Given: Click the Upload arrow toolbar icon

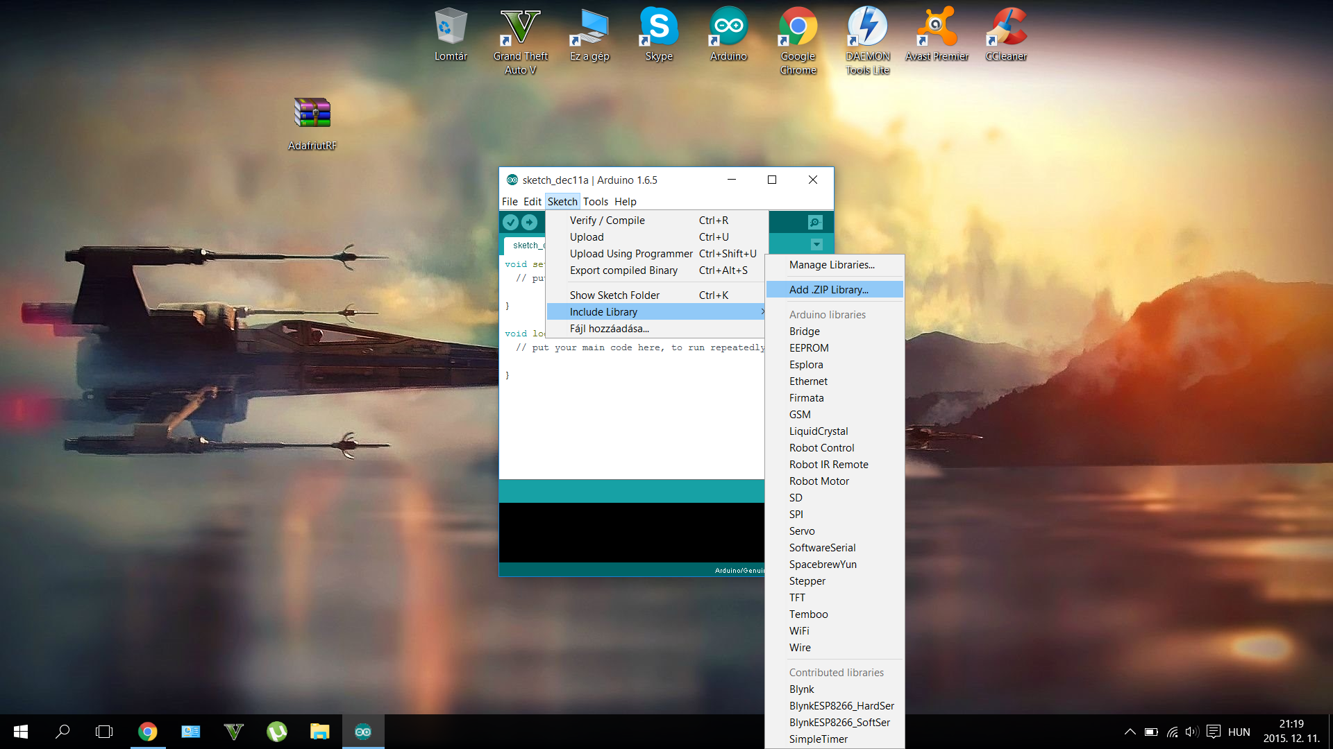Looking at the screenshot, I should [x=529, y=222].
